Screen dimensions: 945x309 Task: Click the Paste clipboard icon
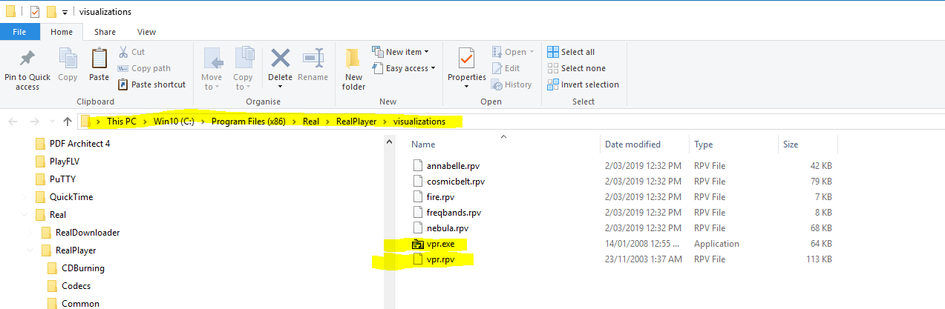pyautogui.click(x=99, y=59)
